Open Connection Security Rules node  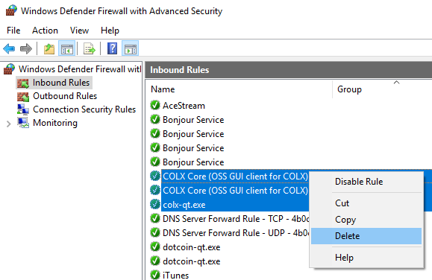point(84,109)
